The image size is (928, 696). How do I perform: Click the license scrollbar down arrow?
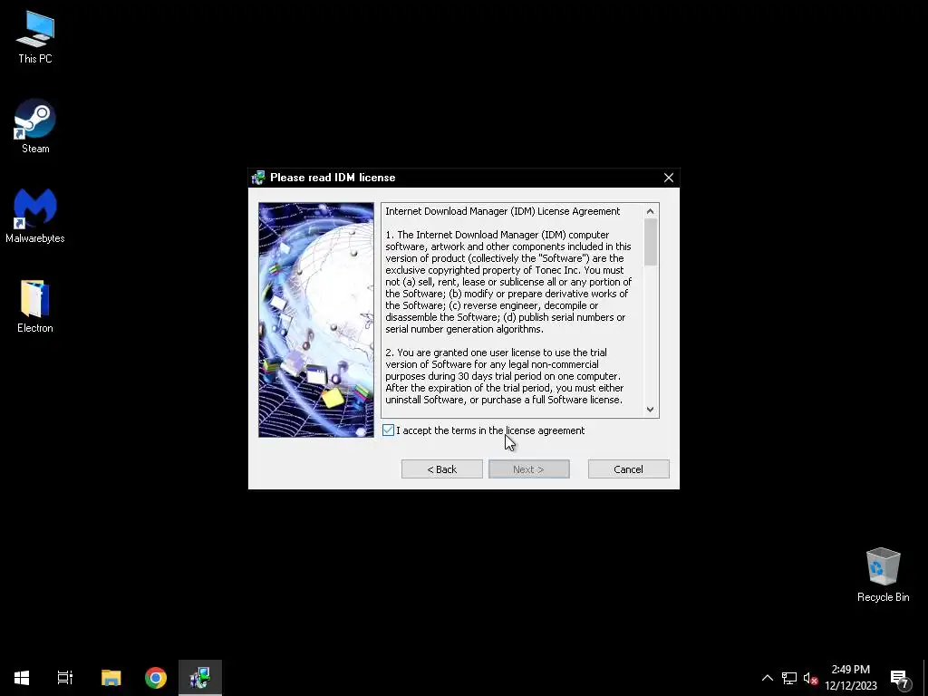(651, 409)
